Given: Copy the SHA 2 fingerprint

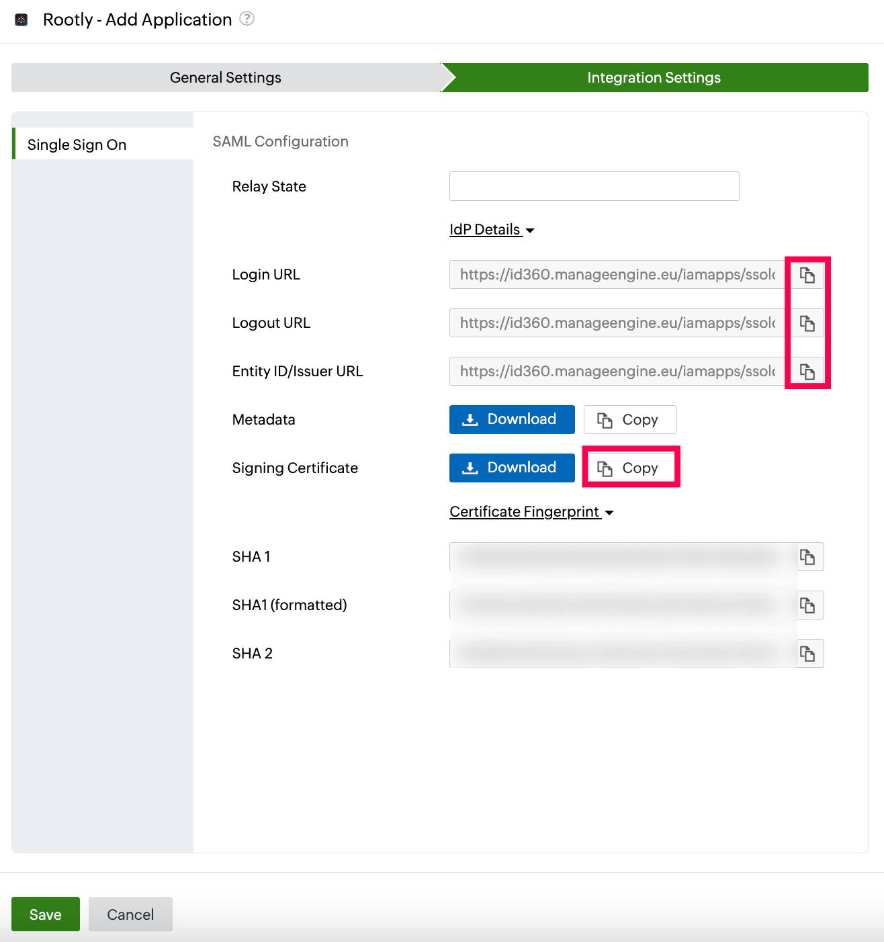Looking at the screenshot, I should coord(809,653).
